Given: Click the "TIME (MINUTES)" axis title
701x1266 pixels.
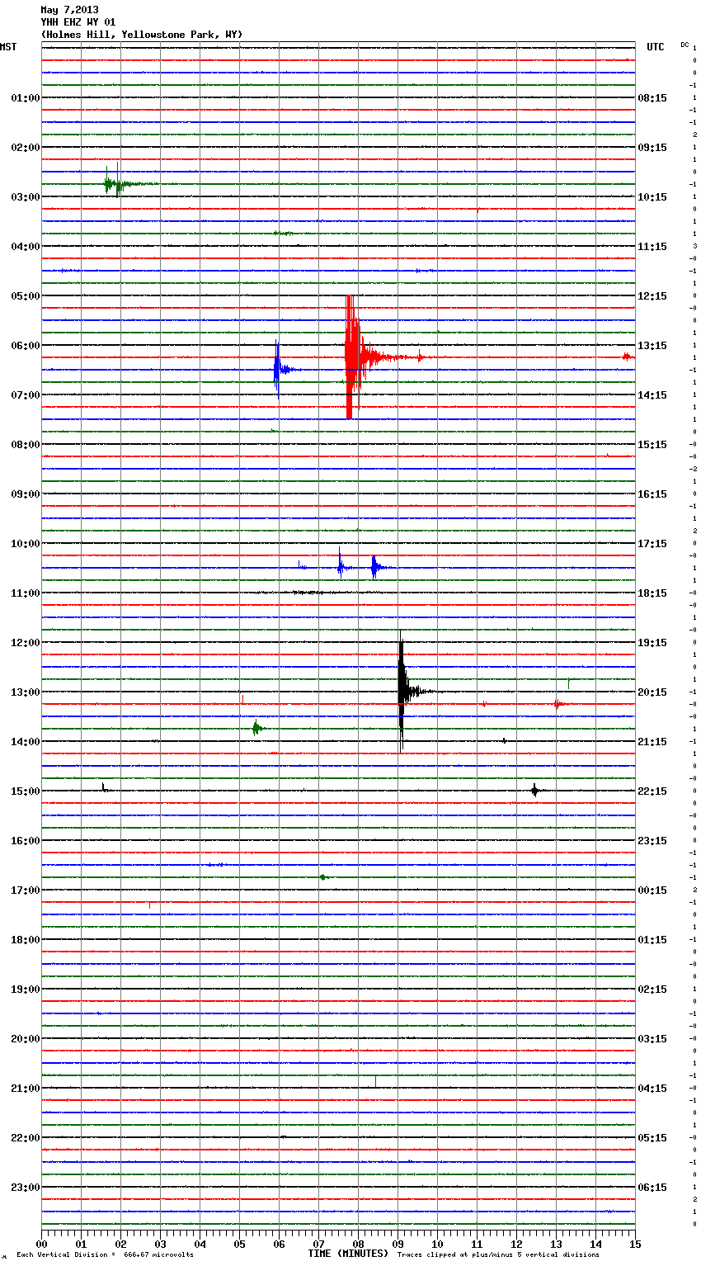Looking at the screenshot, I should click(348, 1254).
